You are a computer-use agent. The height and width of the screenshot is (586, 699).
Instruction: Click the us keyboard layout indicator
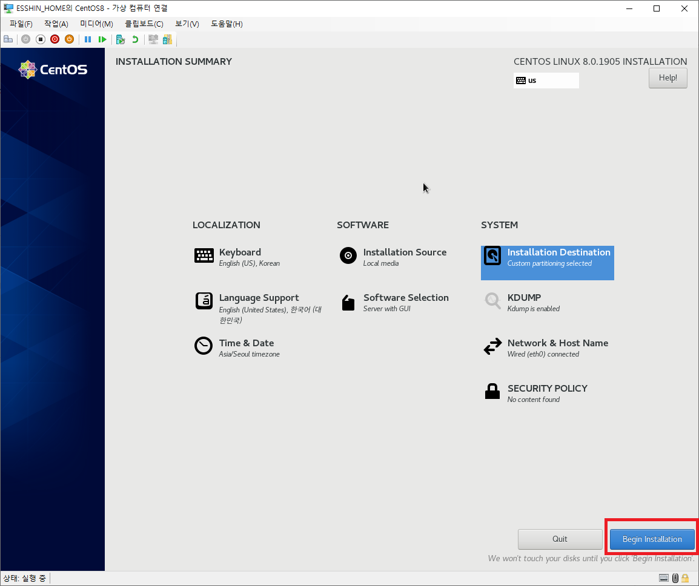tap(546, 81)
